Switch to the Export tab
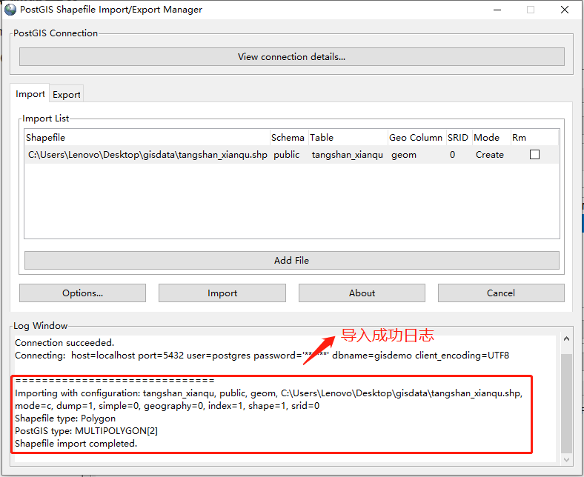584x477 pixels. 67,94
